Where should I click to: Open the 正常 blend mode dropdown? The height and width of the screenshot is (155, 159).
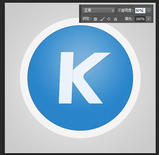point(98,11)
